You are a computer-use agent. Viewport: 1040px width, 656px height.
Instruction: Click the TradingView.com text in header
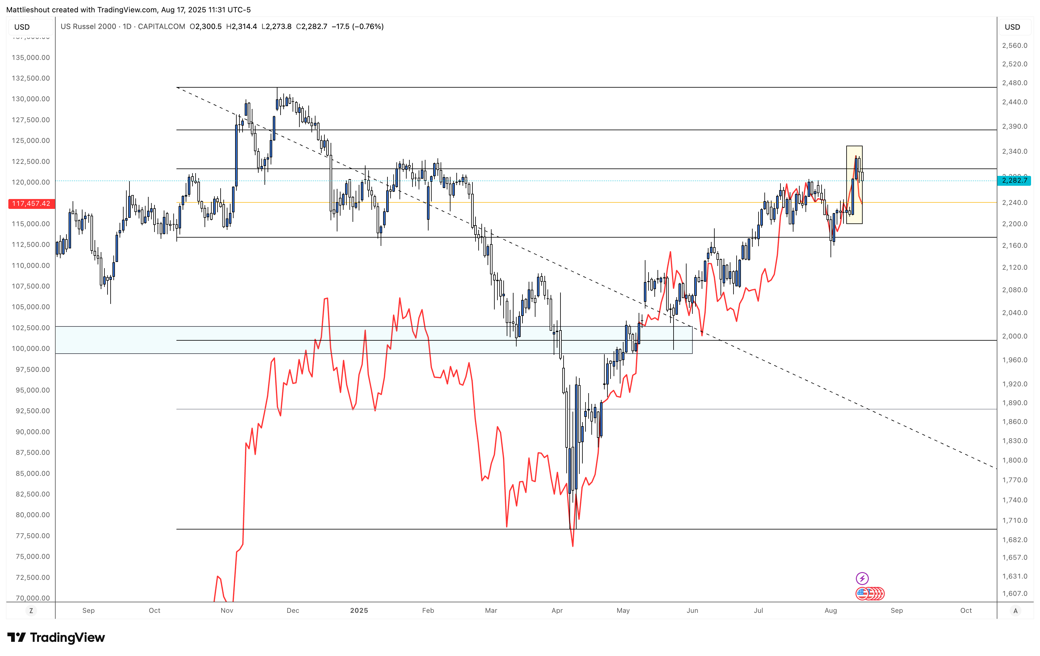[127, 10]
